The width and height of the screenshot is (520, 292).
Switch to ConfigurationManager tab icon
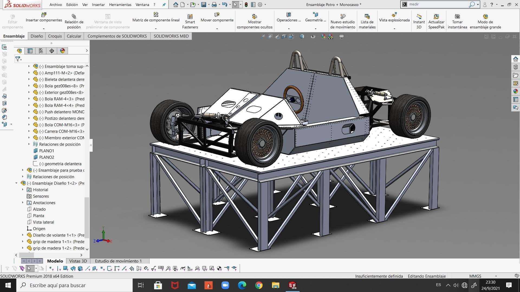[x=41, y=51]
